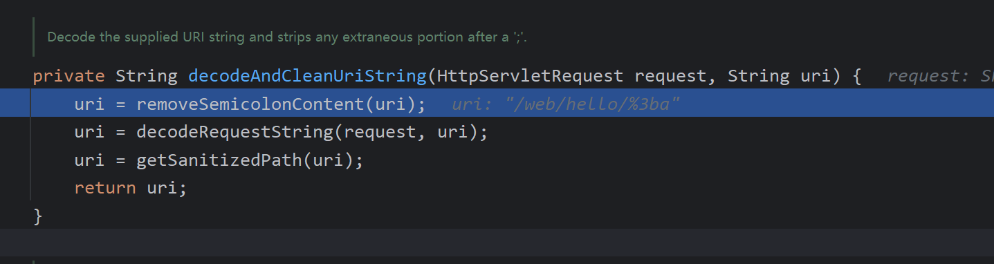The width and height of the screenshot is (994, 264).
Task: Click the Javadoc description about decoding URI
Action: (287, 37)
